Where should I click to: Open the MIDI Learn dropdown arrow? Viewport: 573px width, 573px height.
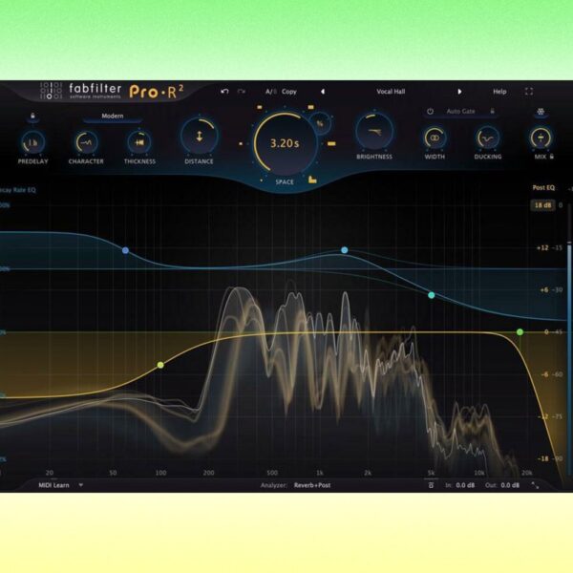click(81, 485)
